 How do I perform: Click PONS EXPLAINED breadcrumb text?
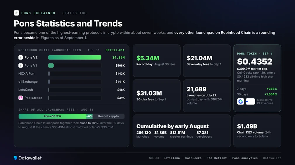[x=38, y=13]
